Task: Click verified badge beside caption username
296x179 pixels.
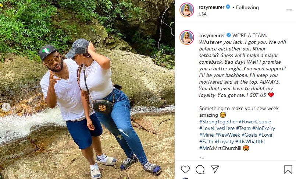Action: 228,35
